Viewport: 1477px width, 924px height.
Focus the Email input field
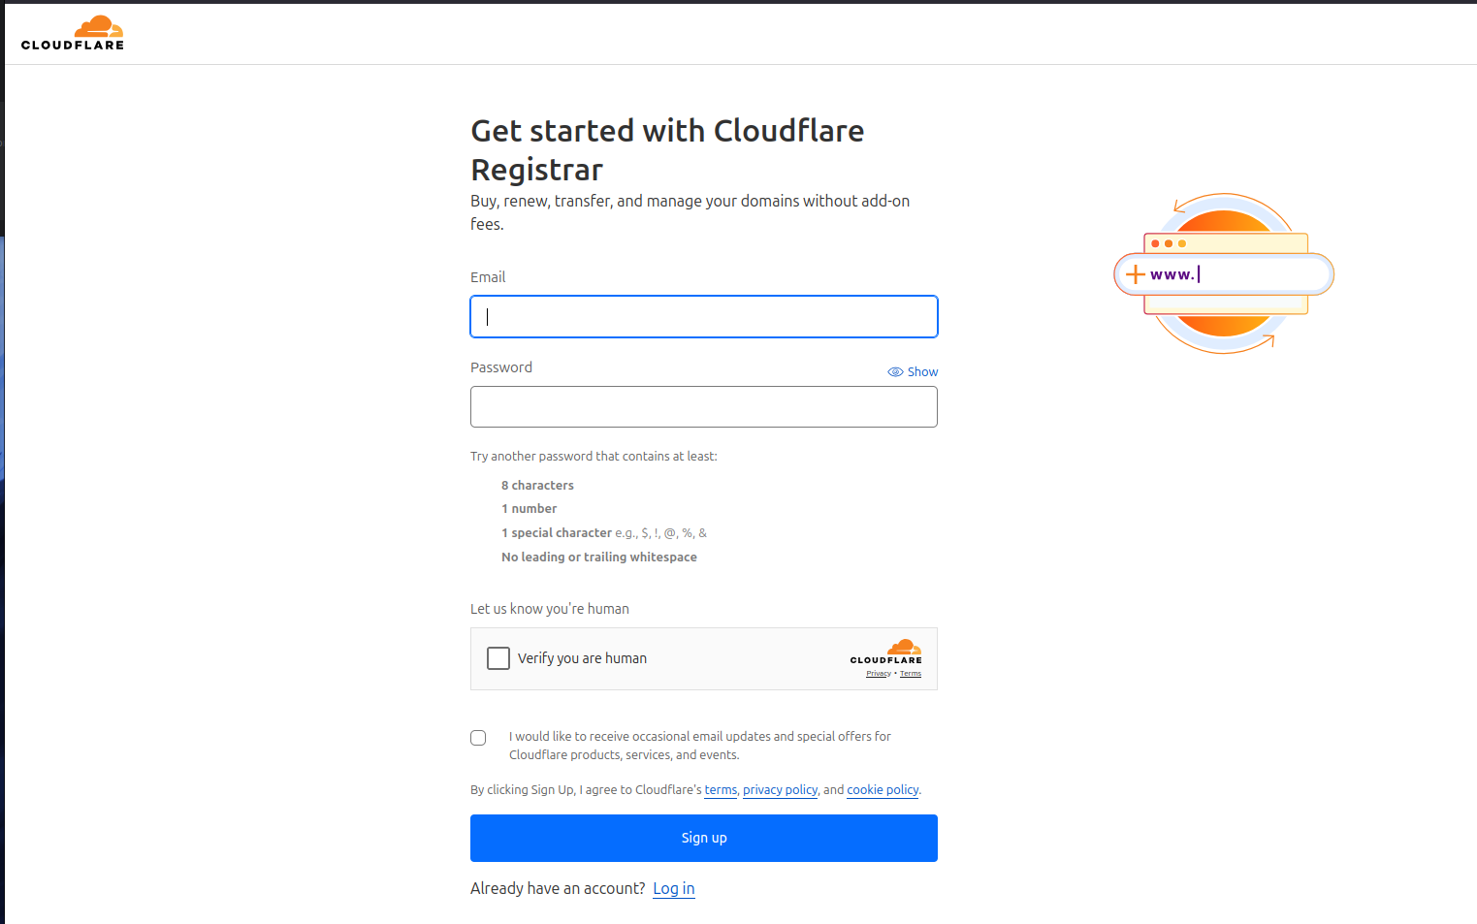click(x=704, y=317)
